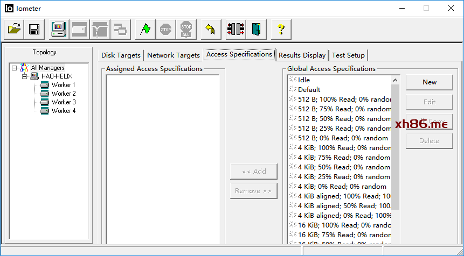This screenshot has width=464, height=256.
Task: Exit Iometer door icon
Action: tap(257, 29)
